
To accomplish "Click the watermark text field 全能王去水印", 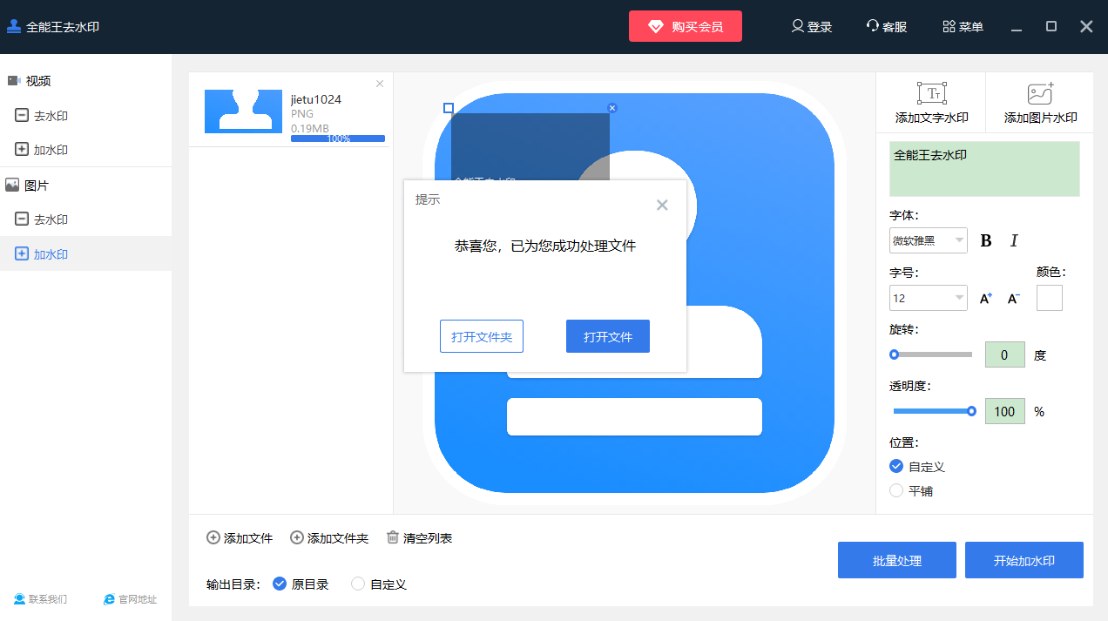I will point(984,169).
